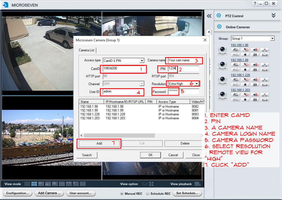Click the layers view option icon
Viewport: 282px width, 200px height.
click(145, 184)
